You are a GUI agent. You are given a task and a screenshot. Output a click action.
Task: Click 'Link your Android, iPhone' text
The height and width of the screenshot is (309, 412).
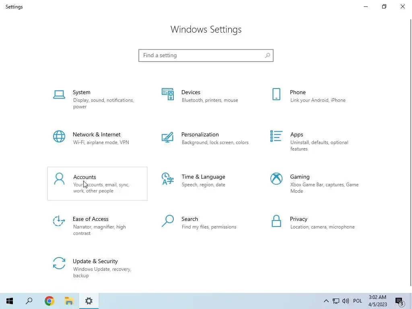pos(318,100)
